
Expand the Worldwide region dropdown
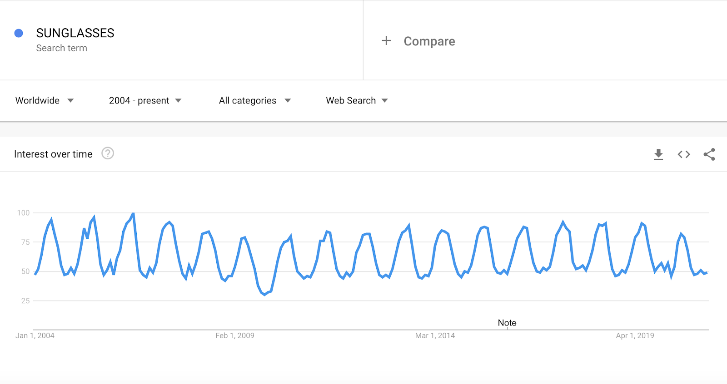click(45, 100)
